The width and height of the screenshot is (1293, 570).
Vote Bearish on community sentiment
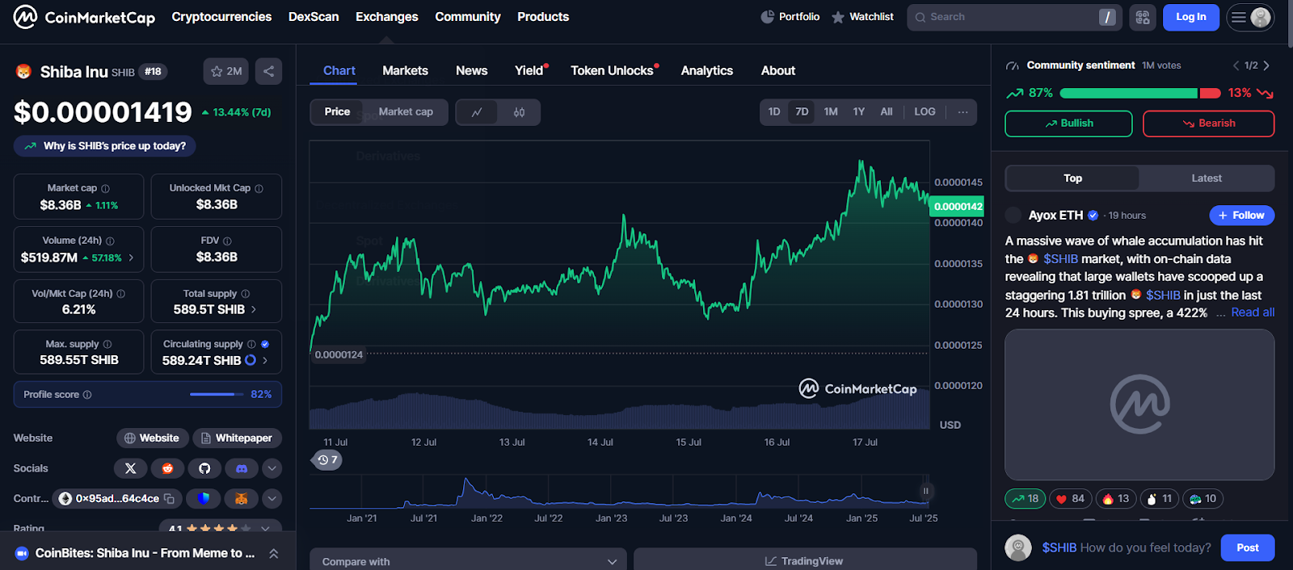pos(1209,124)
